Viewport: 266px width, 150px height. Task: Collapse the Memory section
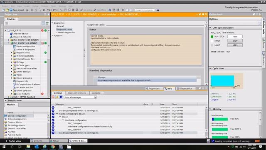coord(210,109)
